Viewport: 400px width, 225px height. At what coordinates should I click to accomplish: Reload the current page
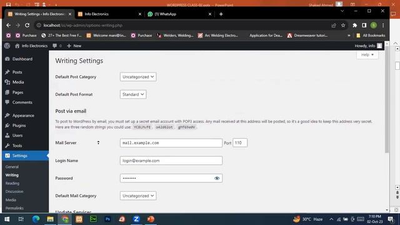27,25
